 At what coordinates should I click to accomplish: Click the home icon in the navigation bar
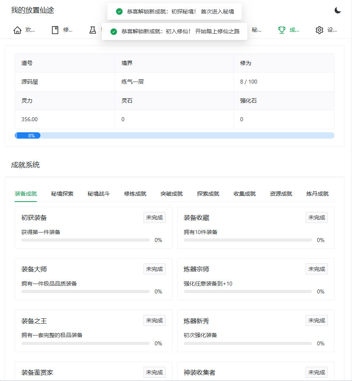point(17,30)
